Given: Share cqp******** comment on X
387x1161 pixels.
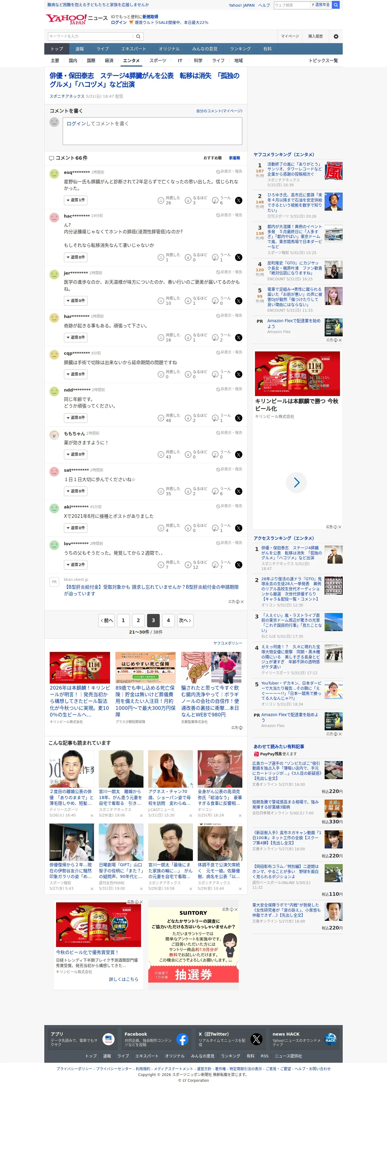Looking at the screenshot, I should point(238,375).
